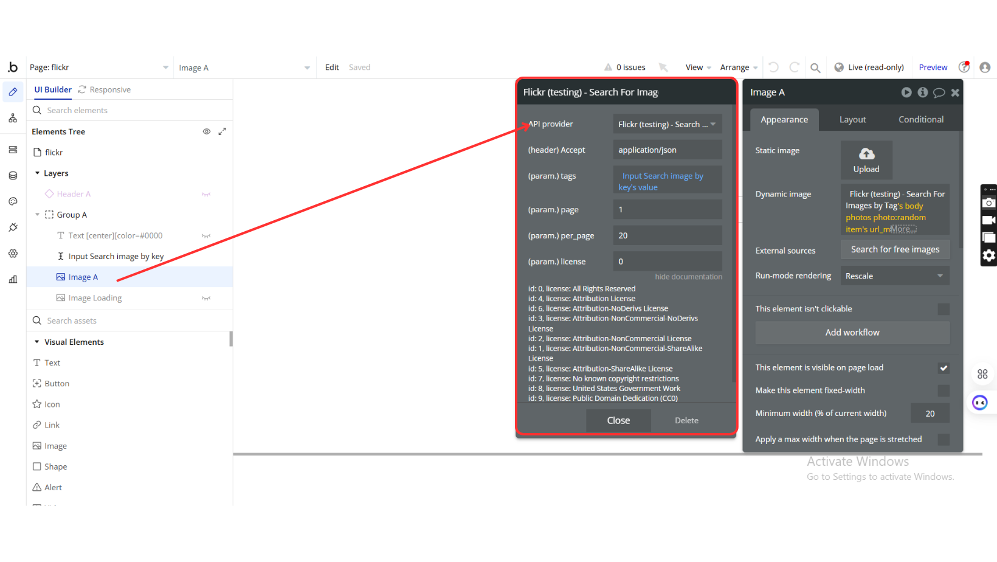Open the API provider dropdown
997x562 pixels.
pos(668,124)
